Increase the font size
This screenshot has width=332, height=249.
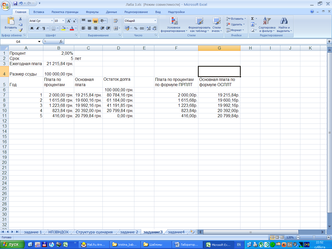tap(69, 21)
